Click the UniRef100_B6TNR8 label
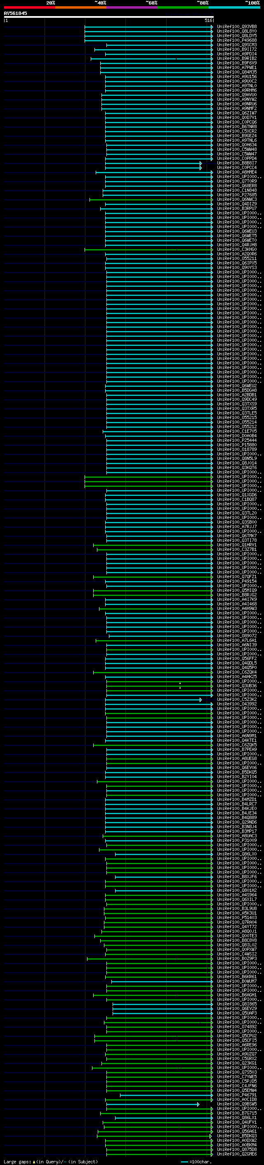The image size is (264, 1165). coord(237,126)
